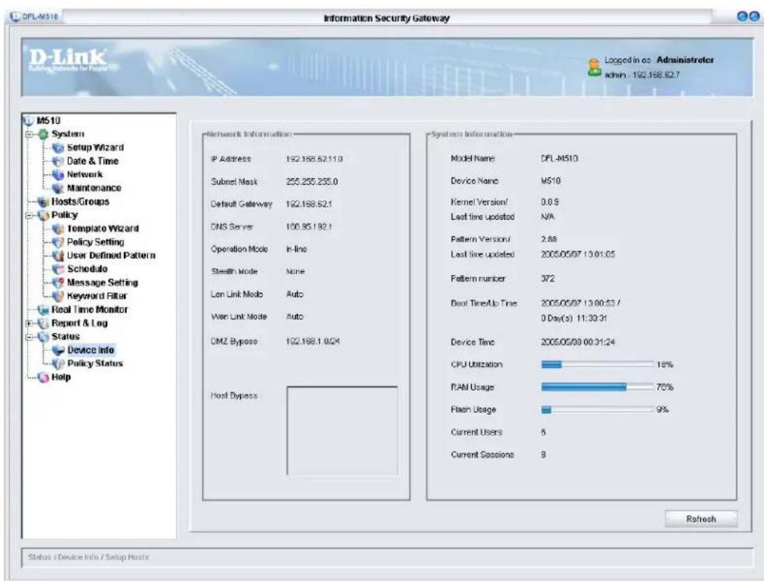Click the Status folder icon
The height and width of the screenshot is (581, 764).
(x=43, y=337)
